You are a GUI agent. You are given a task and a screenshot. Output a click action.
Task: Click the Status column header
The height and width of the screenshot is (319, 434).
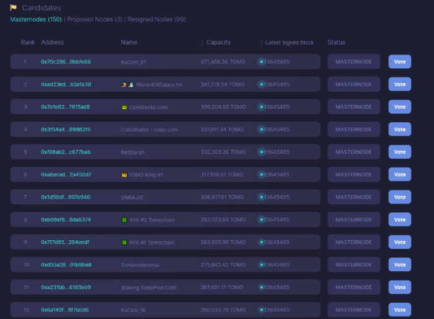click(x=336, y=42)
